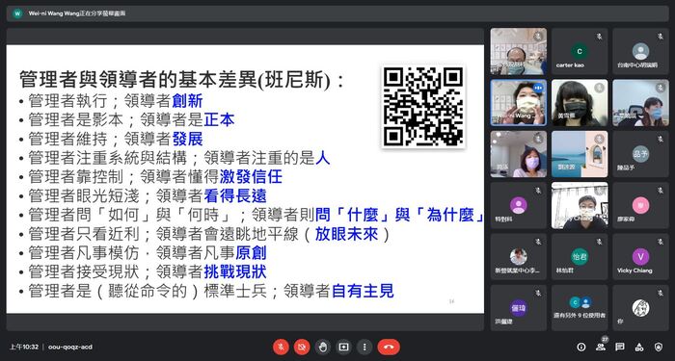Open the tile showing 9 more users
This screenshot has width=675, height=361.
coord(580,308)
